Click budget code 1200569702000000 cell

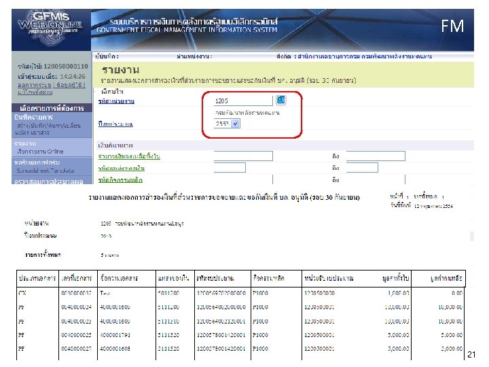[x=221, y=293]
